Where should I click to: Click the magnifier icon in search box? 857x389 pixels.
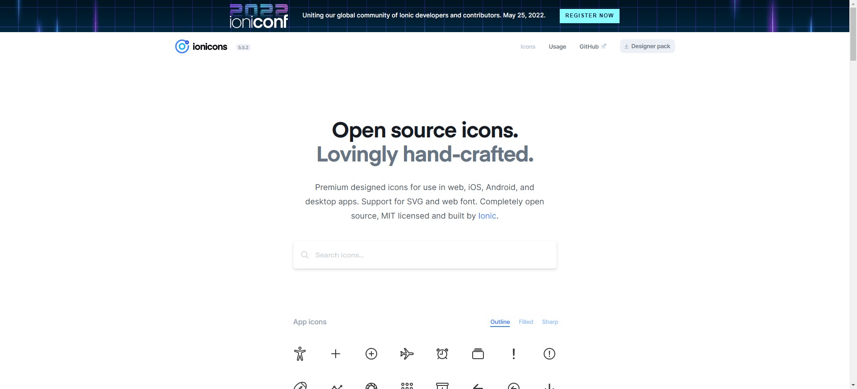[x=305, y=255]
